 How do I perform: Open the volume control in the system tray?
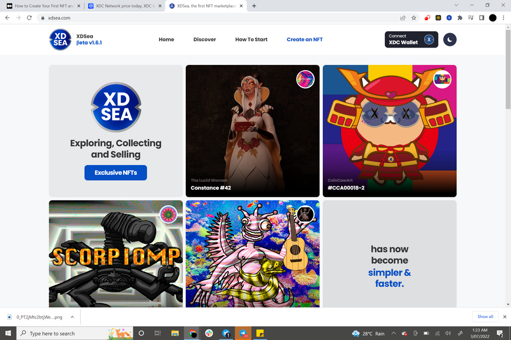pos(448,333)
